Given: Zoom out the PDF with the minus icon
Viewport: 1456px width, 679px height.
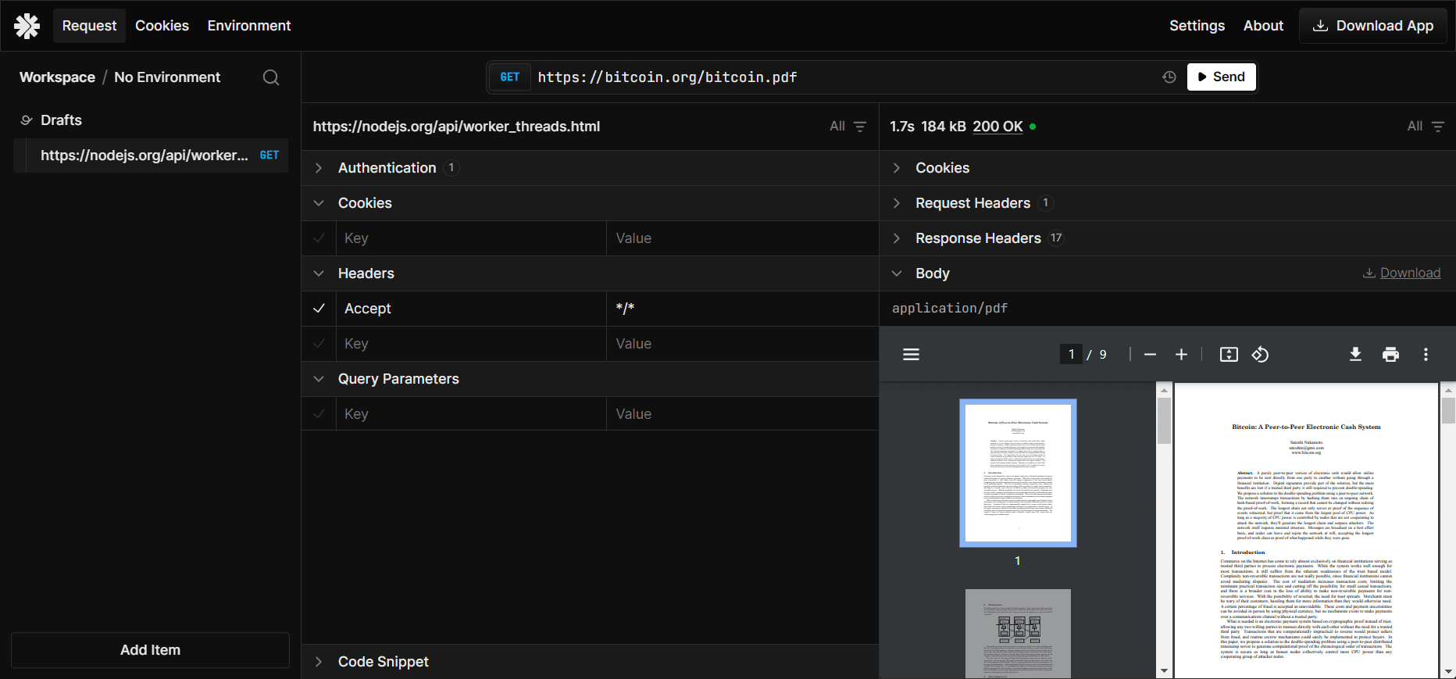Looking at the screenshot, I should click(1150, 355).
